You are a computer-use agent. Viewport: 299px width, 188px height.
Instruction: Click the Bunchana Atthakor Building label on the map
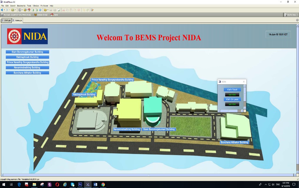point(234,142)
